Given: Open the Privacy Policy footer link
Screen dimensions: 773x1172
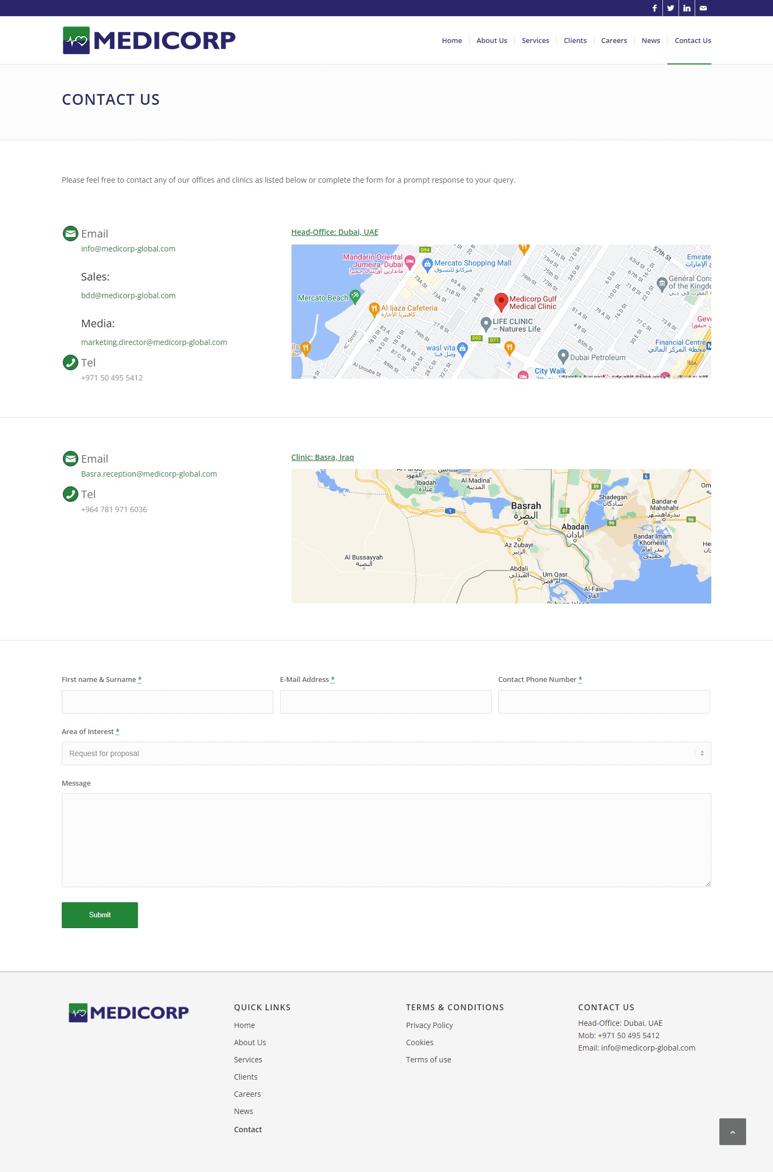Looking at the screenshot, I should click(429, 1025).
